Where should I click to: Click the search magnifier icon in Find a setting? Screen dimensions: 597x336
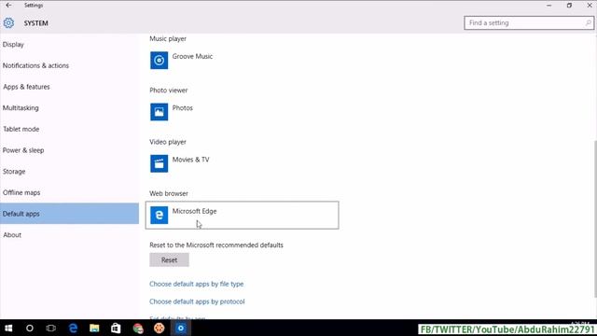point(588,22)
